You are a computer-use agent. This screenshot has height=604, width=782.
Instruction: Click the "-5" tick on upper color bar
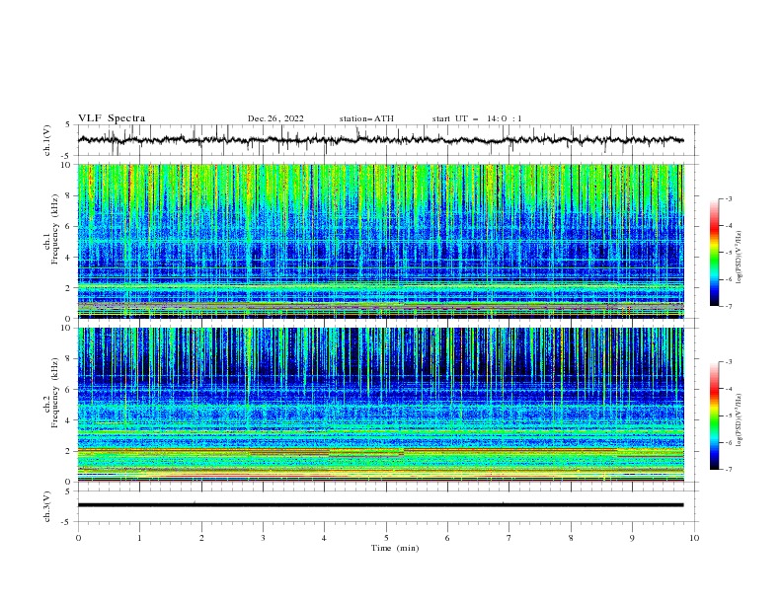729,253
